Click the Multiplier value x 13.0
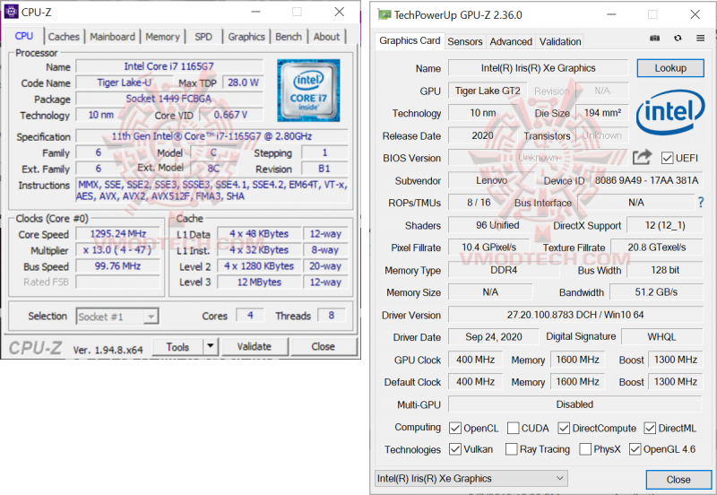 click(118, 250)
